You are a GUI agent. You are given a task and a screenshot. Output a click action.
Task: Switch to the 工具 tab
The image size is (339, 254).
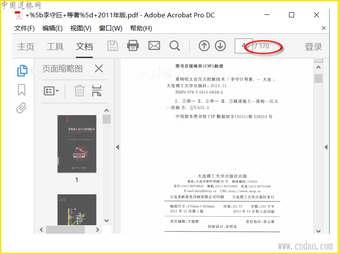[55, 47]
